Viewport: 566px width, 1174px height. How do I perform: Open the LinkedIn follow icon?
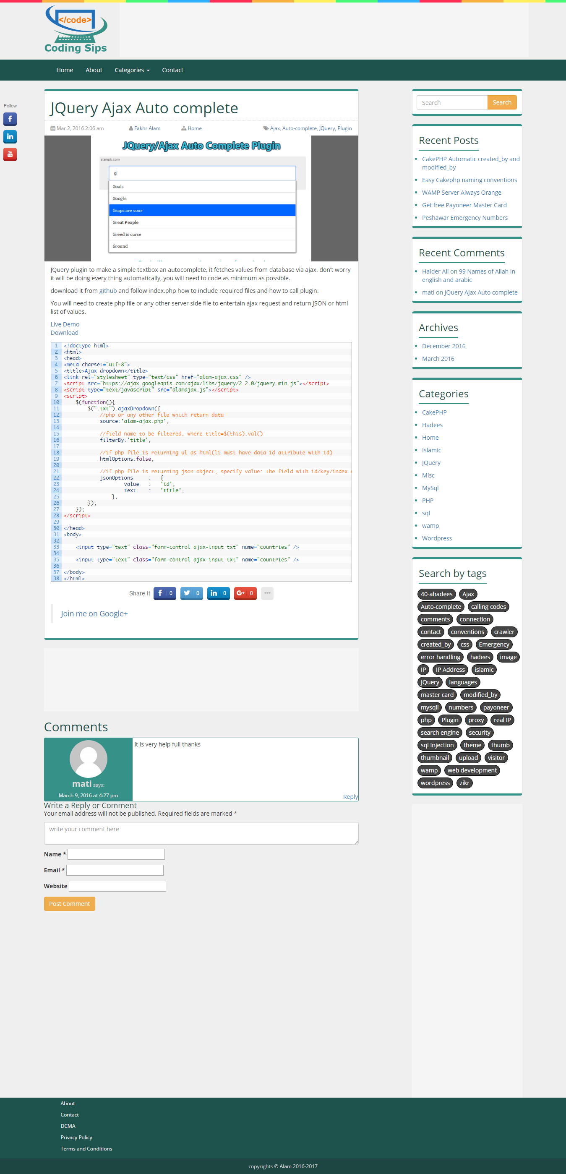[10, 137]
